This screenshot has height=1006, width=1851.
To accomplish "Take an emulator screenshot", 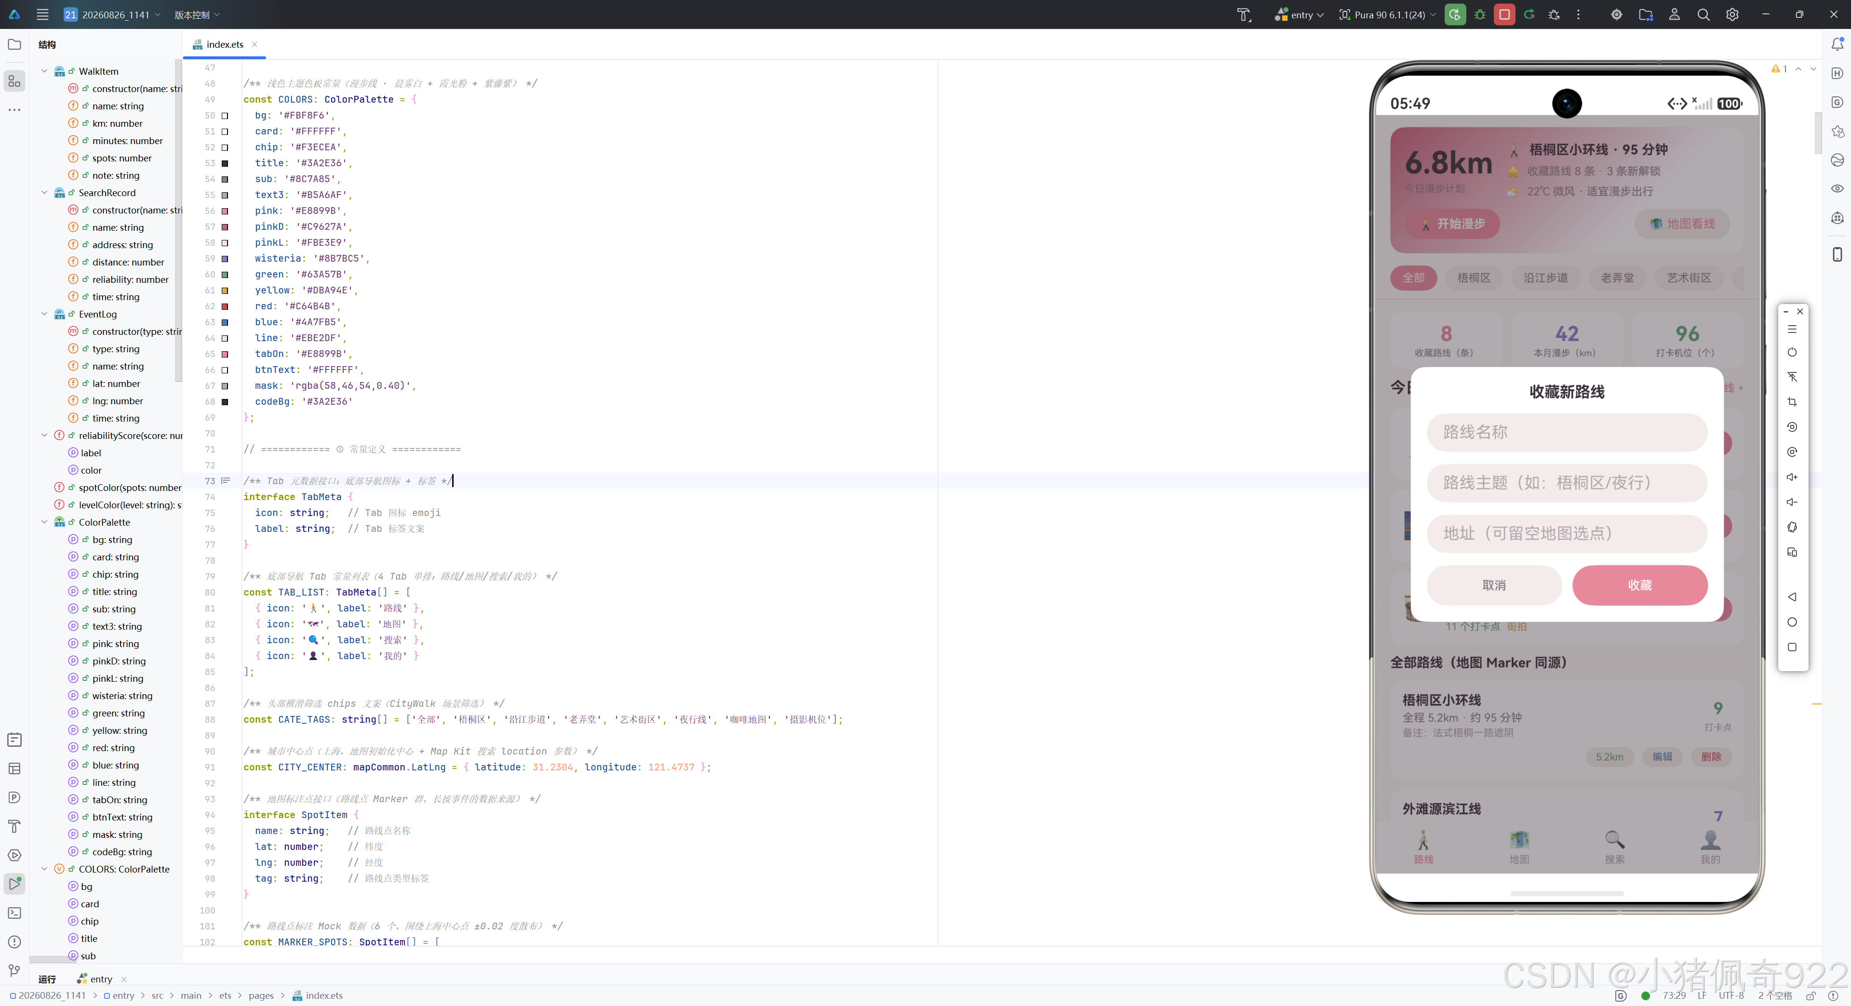I will coord(1792,402).
